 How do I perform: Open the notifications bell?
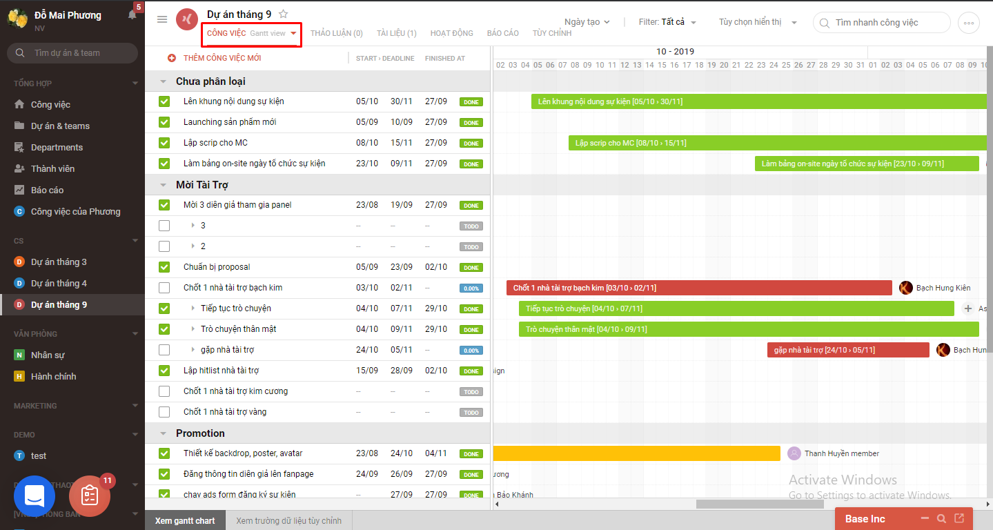point(132,14)
